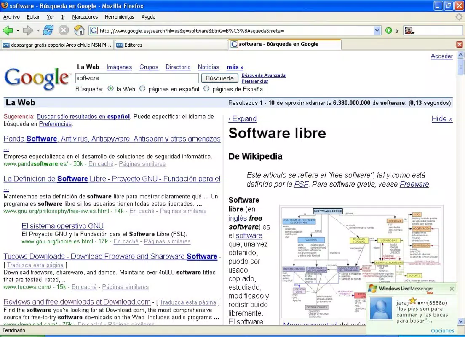The width and height of the screenshot is (465, 337).
Task: Open the Ir menu
Action: pyautogui.click(x=63, y=17)
